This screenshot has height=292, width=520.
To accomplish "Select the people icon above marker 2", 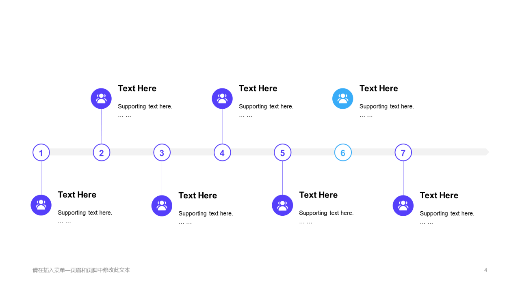I will click(x=101, y=99).
